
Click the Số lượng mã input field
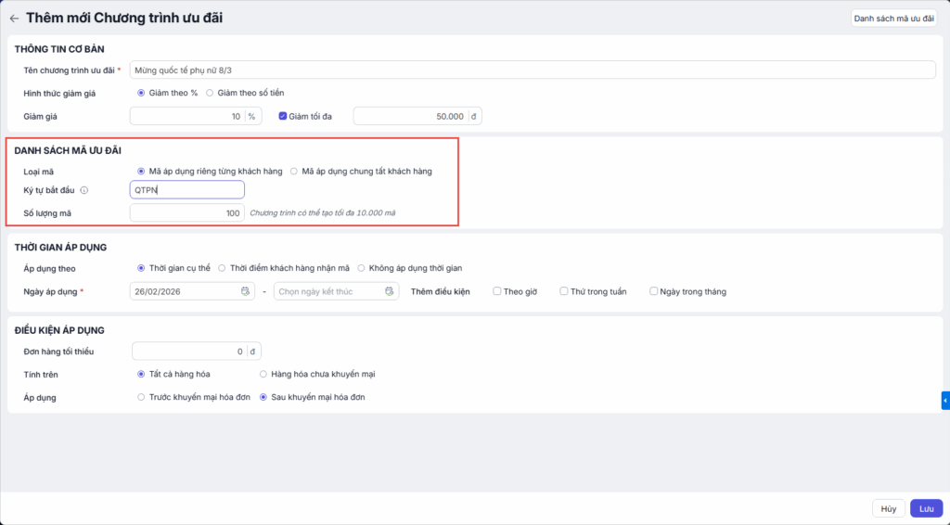click(186, 213)
